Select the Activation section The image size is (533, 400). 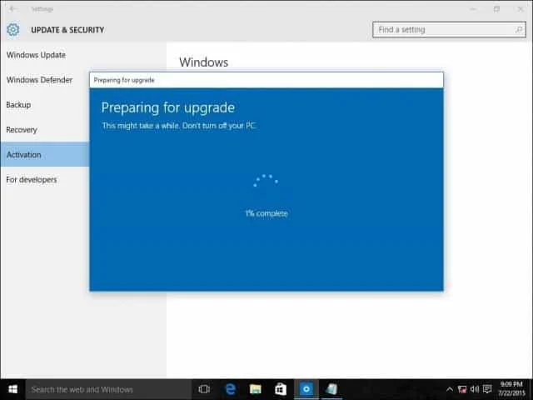[x=45, y=154]
